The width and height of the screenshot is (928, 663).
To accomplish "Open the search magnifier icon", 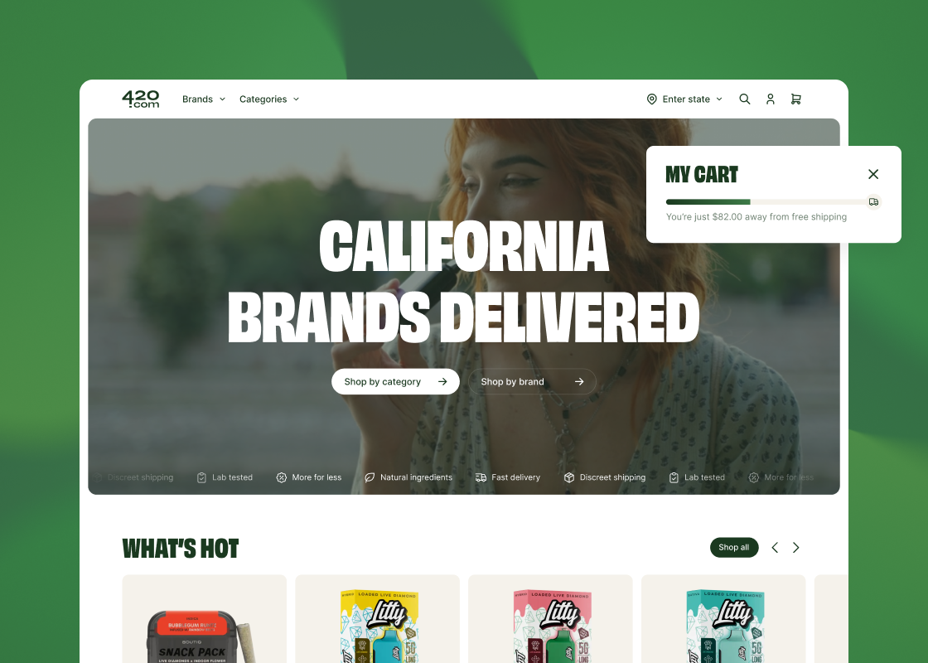I will [x=745, y=99].
